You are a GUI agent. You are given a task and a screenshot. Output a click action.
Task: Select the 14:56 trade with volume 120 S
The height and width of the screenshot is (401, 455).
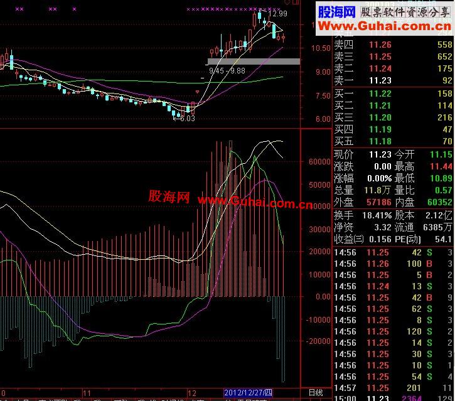tap(393, 331)
